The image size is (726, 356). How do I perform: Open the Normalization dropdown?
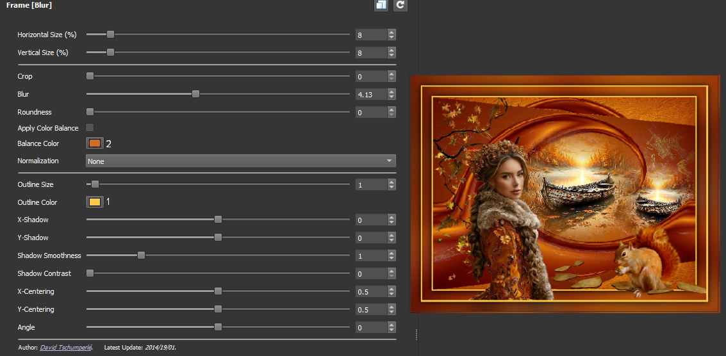[x=241, y=161]
